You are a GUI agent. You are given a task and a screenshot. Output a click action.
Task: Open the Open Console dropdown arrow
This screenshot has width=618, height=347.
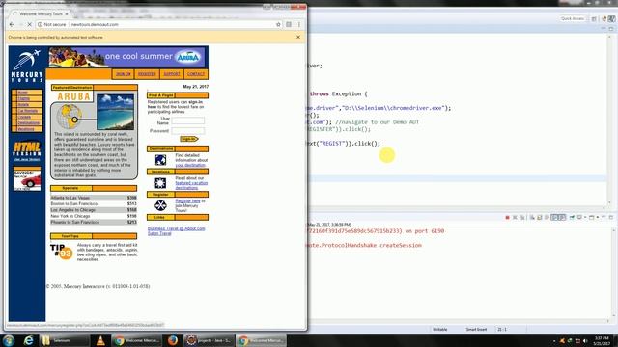pos(598,218)
